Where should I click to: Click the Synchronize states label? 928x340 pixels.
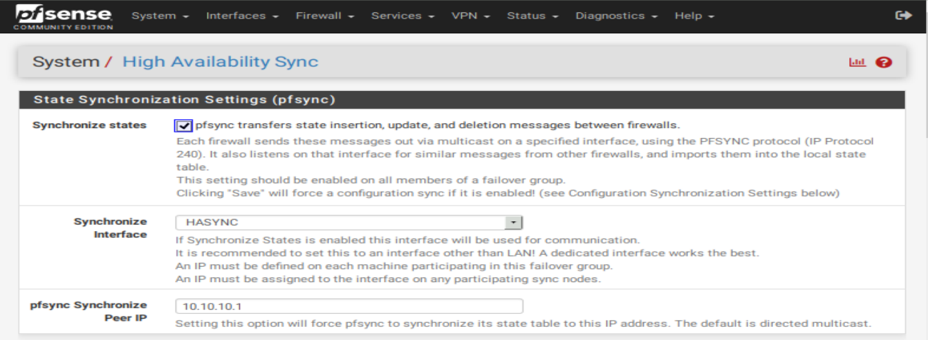pos(89,126)
